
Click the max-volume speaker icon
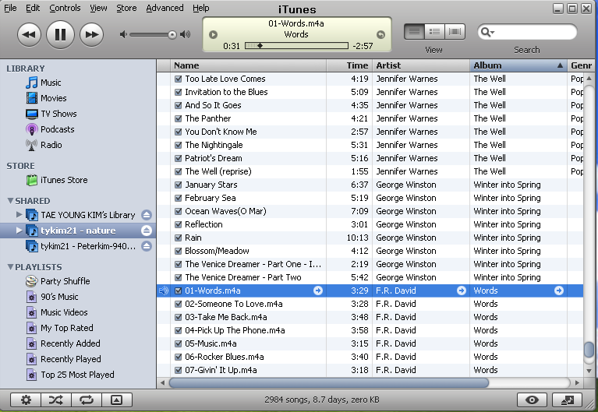tap(186, 35)
